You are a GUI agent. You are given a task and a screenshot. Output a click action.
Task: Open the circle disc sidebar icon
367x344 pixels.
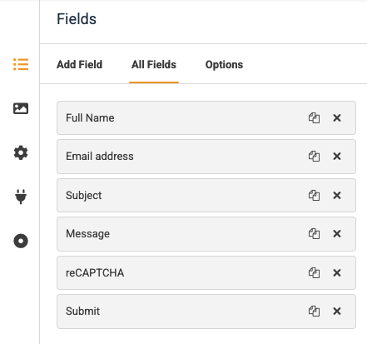point(21,241)
